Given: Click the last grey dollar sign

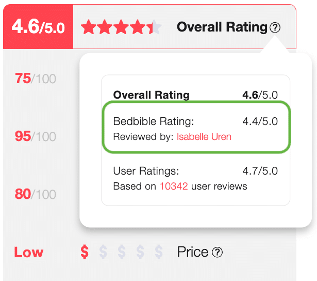Looking at the screenshot, I should click(159, 252).
